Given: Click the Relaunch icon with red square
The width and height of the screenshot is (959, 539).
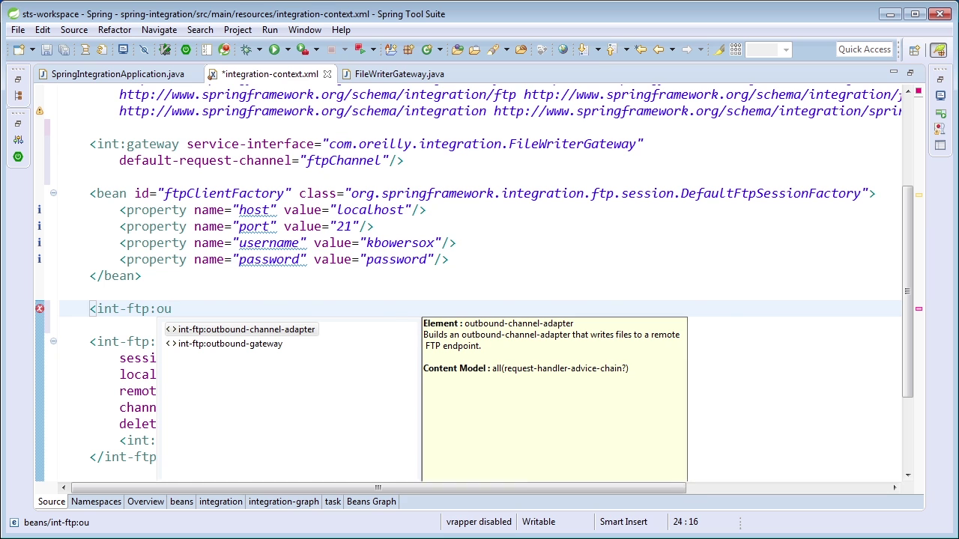Looking at the screenshot, I should click(360, 49).
